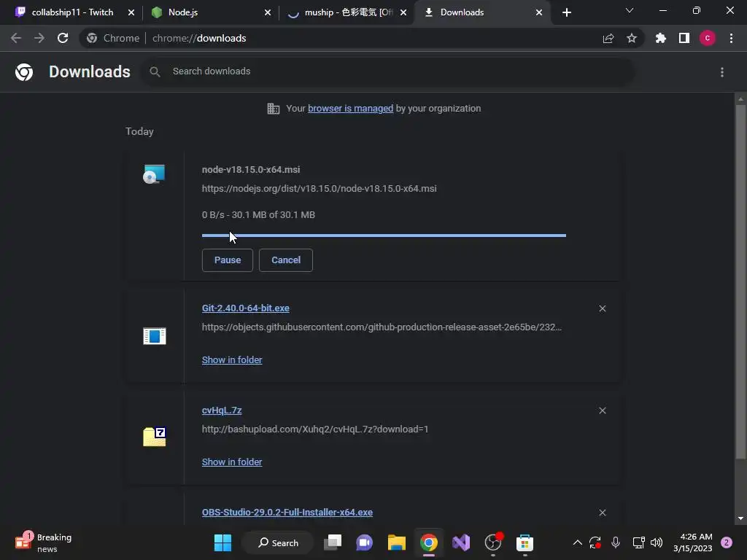Open notification center badge 2
The width and height of the screenshot is (747, 560).
727,542
